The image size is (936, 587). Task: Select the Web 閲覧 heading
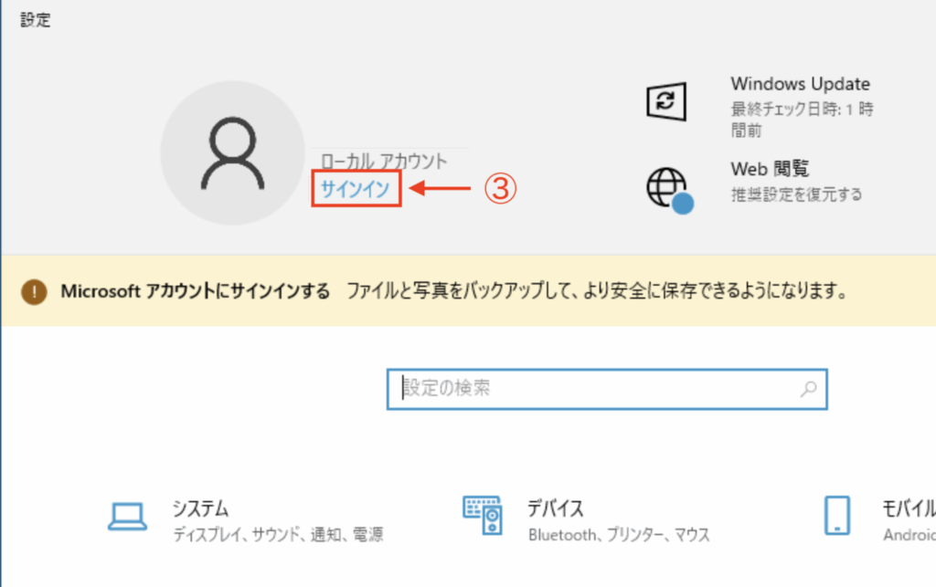[770, 169]
